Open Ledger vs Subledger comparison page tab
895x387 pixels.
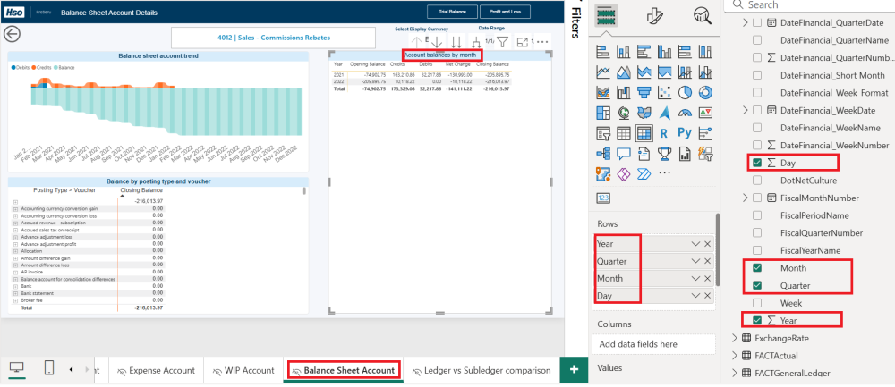(482, 371)
